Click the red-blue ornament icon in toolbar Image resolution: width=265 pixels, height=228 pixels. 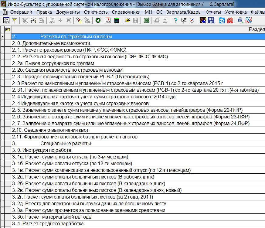[249, 20]
